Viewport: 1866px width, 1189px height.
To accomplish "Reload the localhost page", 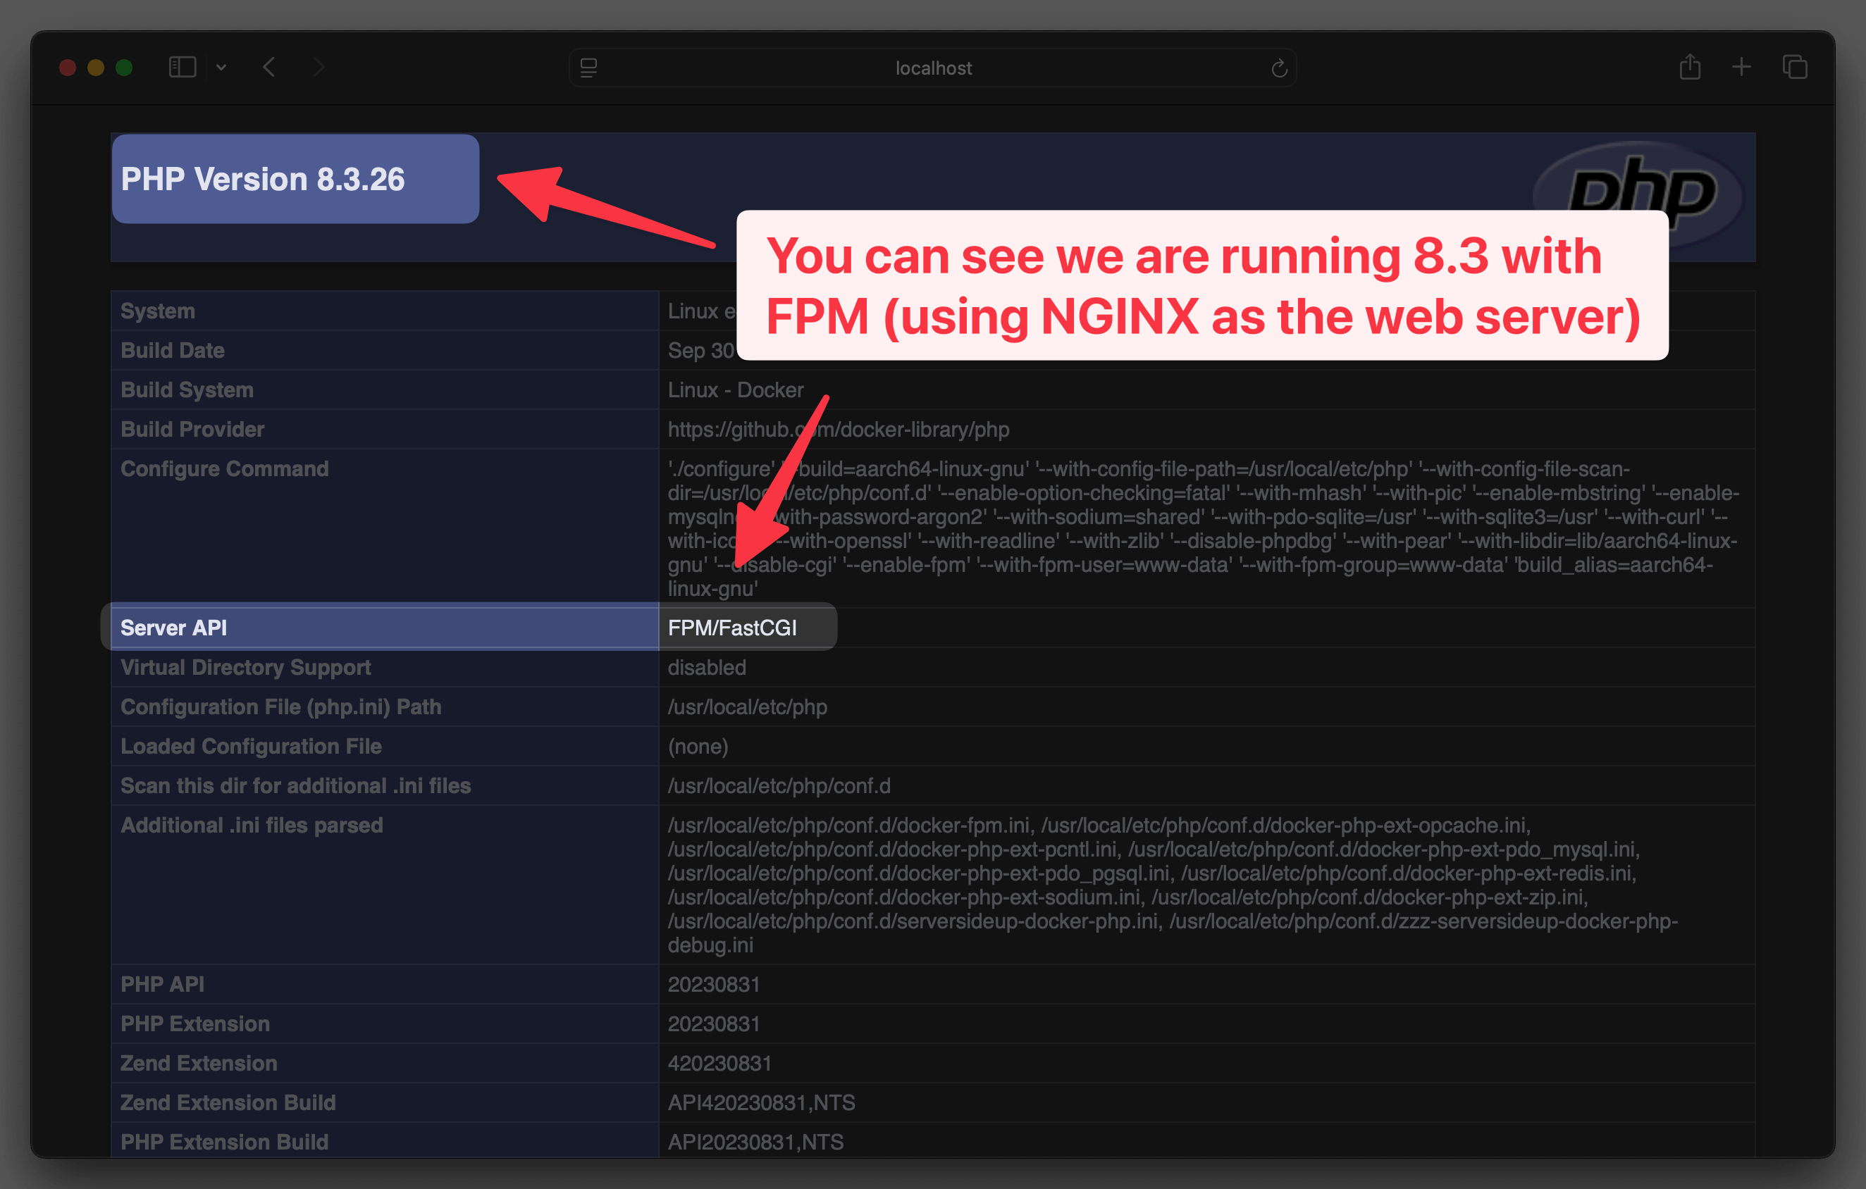I will [1278, 68].
